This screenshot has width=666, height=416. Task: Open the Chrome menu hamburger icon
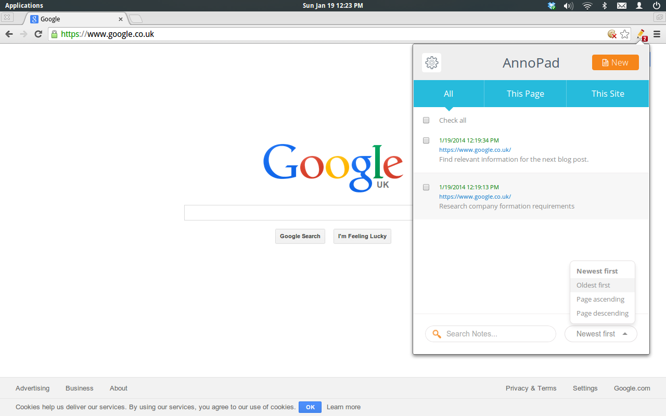(x=657, y=34)
